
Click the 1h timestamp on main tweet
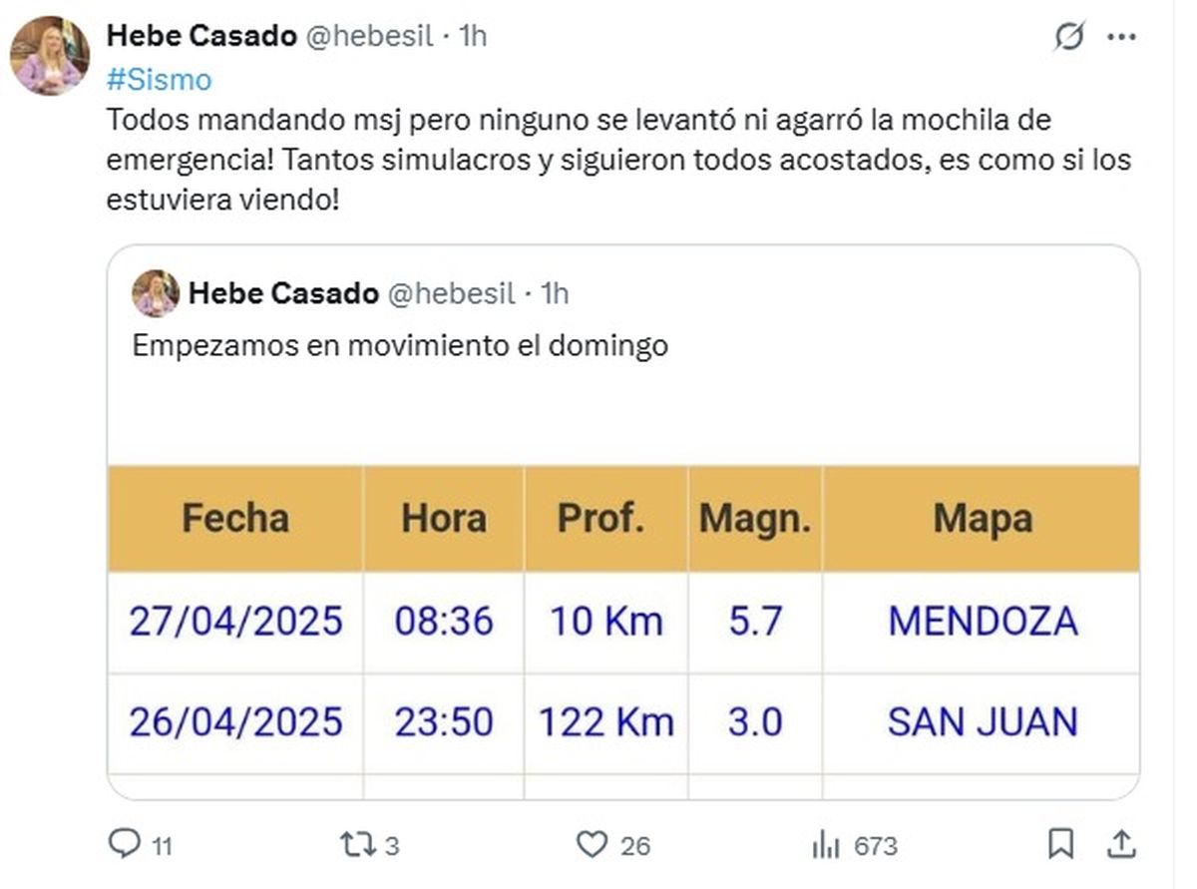tap(472, 36)
